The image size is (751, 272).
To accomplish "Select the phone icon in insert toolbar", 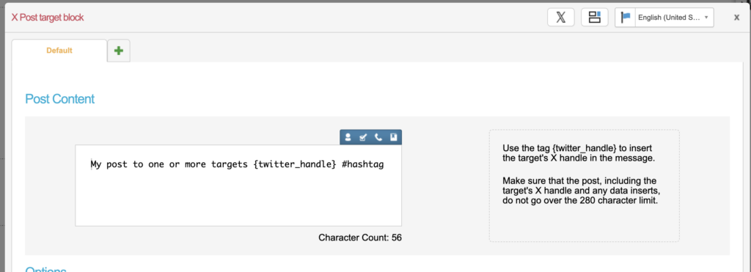I will click(x=378, y=137).
